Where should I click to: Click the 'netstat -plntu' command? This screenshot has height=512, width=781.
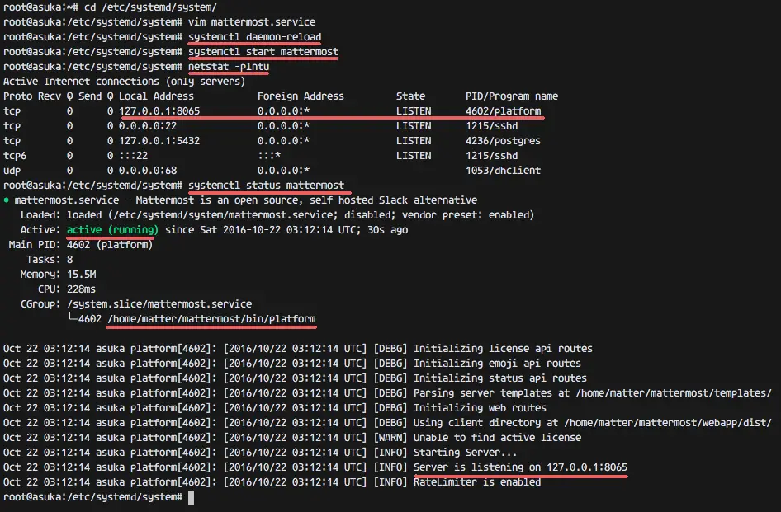(229, 67)
